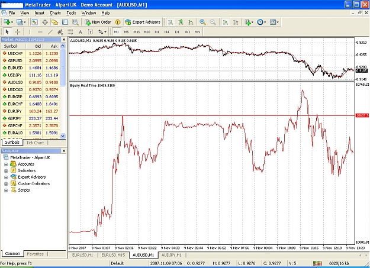Expand the Expert Advisors node in Navigator
This screenshot has width=370, height=268.
pos(6,177)
